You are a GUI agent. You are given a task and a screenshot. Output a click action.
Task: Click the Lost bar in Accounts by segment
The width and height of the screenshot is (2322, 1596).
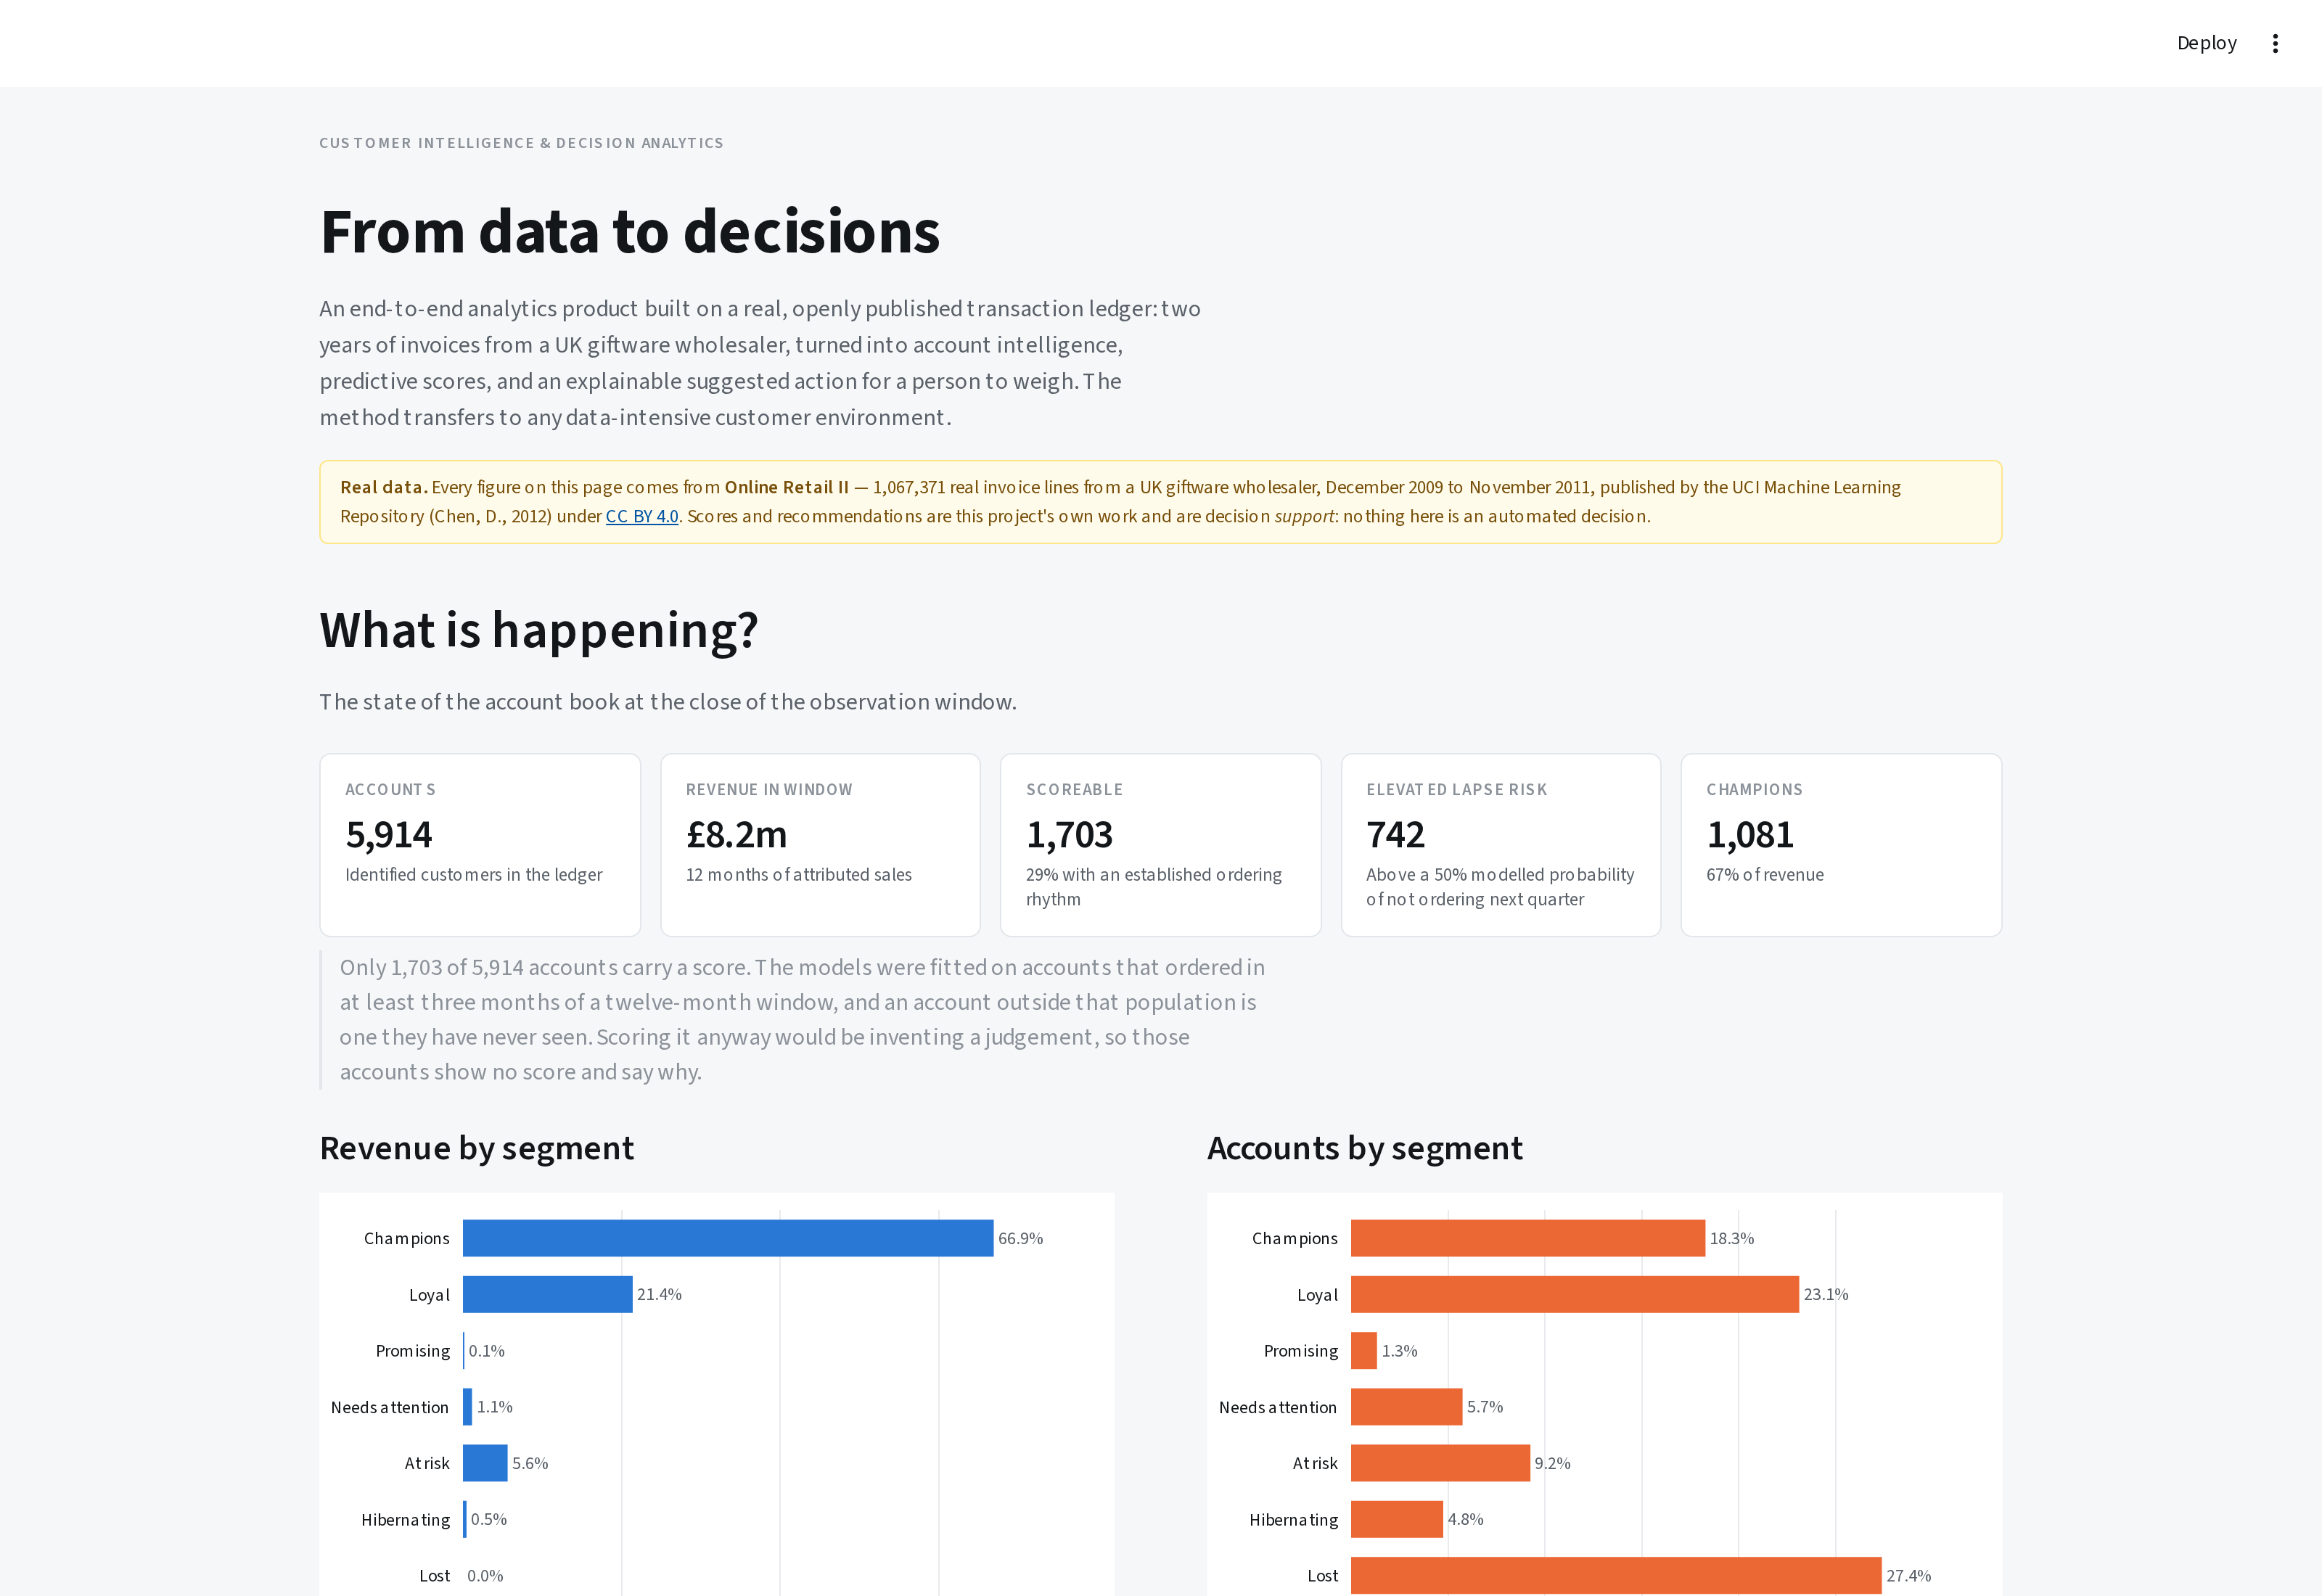(1616, 1576)
